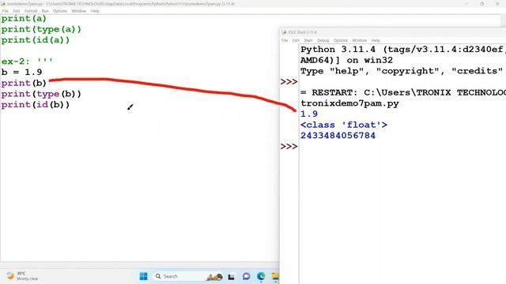
Task: Click the '2433484056784' id output in Shell
Action: click(x=338, y=136)
